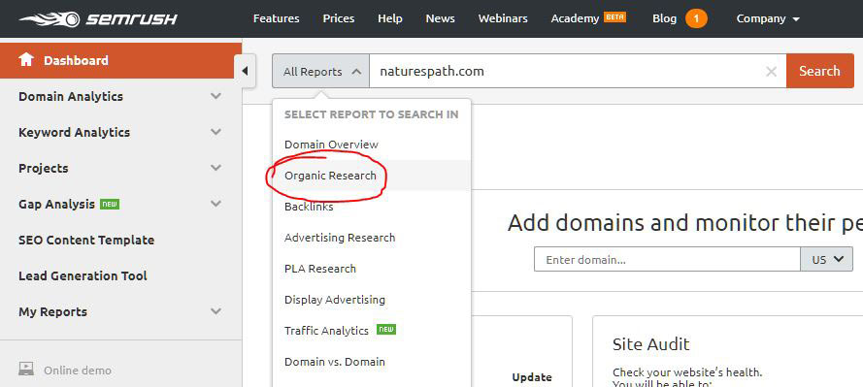This screenshot has width=863, height=387.
Task: Open Projects in the sidebar
Action: tap(44, 168)
